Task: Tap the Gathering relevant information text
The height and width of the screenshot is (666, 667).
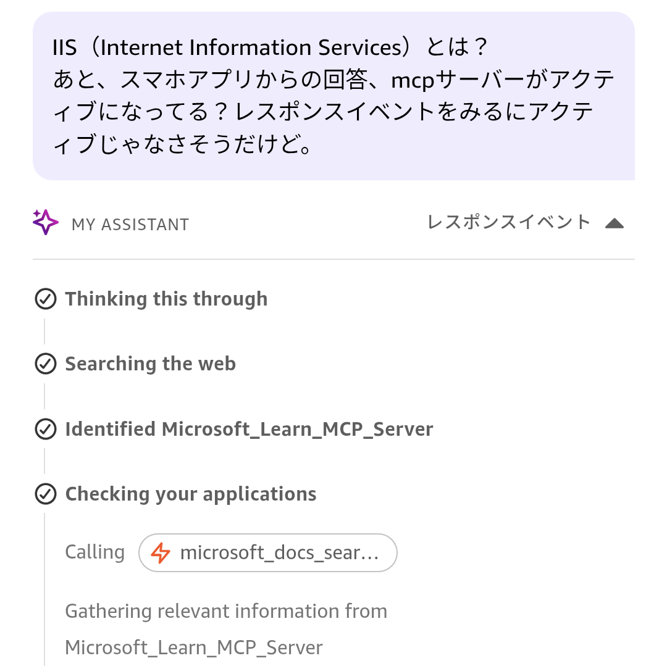Action: [x=225, y=612]
